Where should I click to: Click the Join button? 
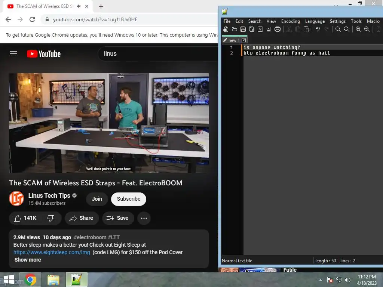pyautogui.click(x=97, y=199)
